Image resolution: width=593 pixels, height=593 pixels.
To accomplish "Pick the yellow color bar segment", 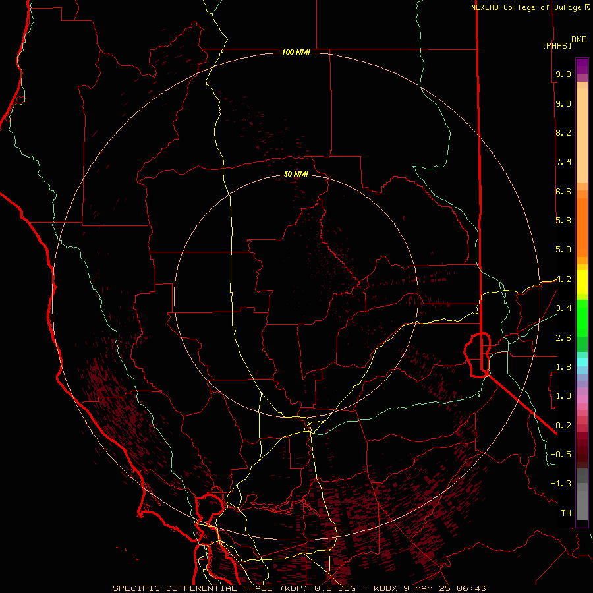I will [x=582, y=282].
